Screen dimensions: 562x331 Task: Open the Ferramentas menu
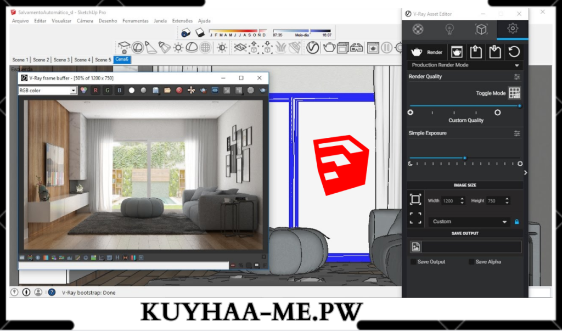136,21
